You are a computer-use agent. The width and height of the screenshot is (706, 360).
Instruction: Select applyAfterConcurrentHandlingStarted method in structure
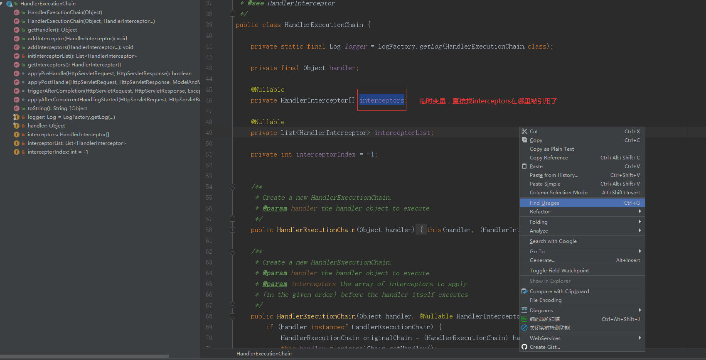coord(114,100)
